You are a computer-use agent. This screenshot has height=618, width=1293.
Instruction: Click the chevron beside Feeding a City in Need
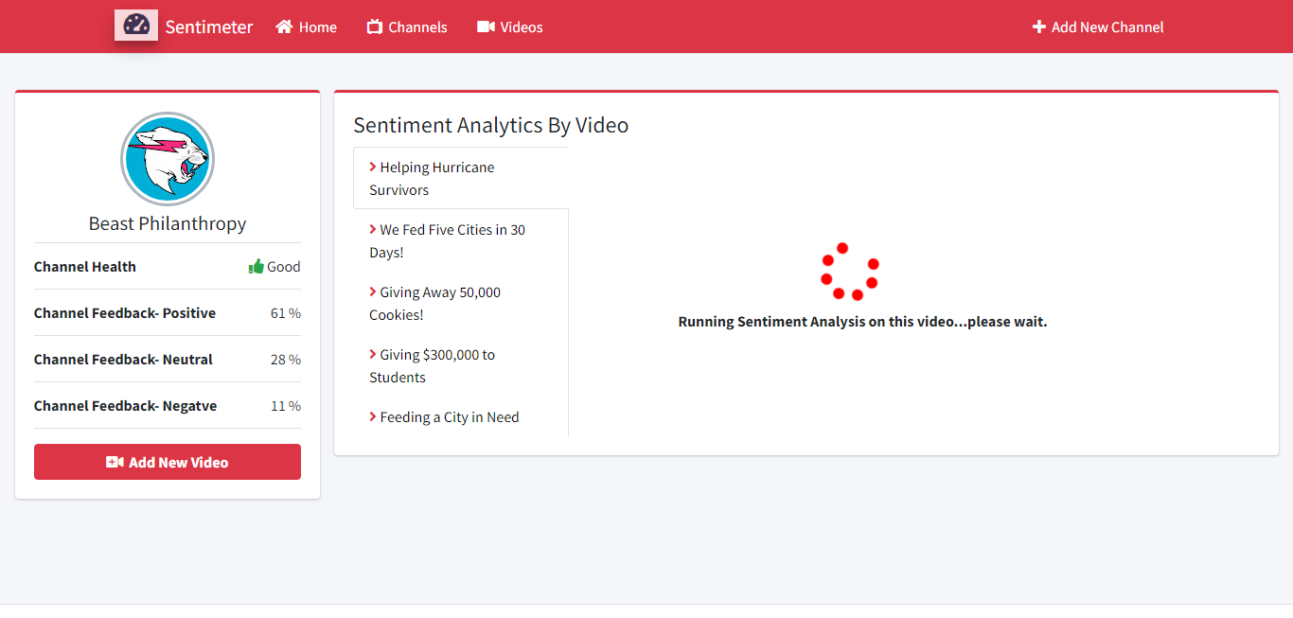click(x=373, y=416)
